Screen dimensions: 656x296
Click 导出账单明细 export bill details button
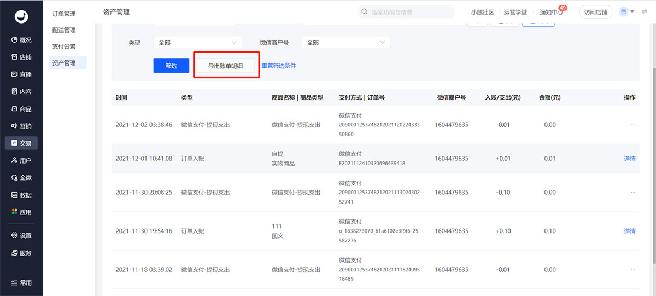pyautogui.click(x=225, y=66)
